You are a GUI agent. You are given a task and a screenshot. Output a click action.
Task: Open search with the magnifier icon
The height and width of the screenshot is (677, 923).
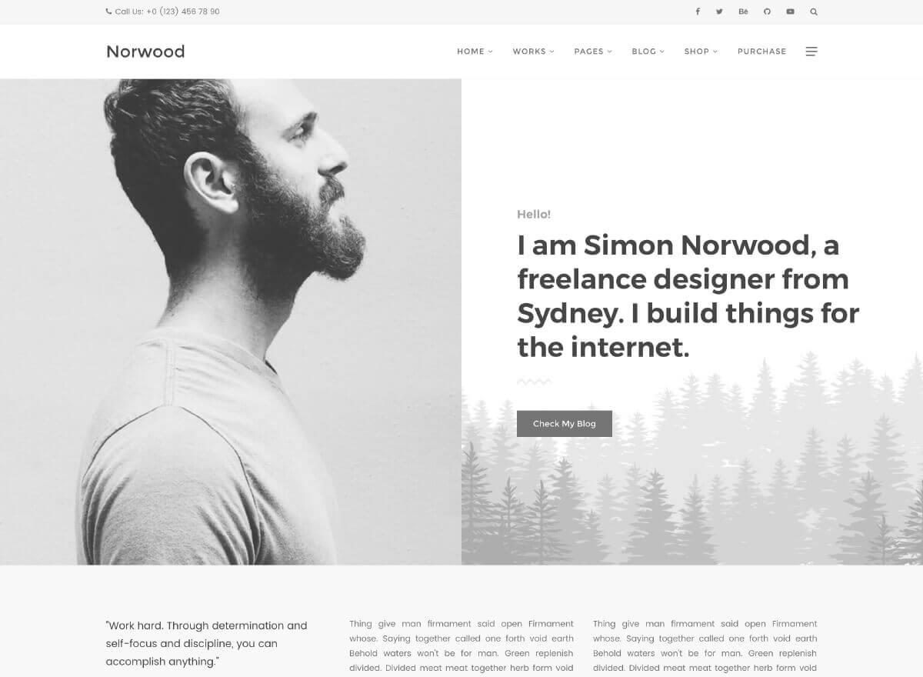click(x=814, y=12)
